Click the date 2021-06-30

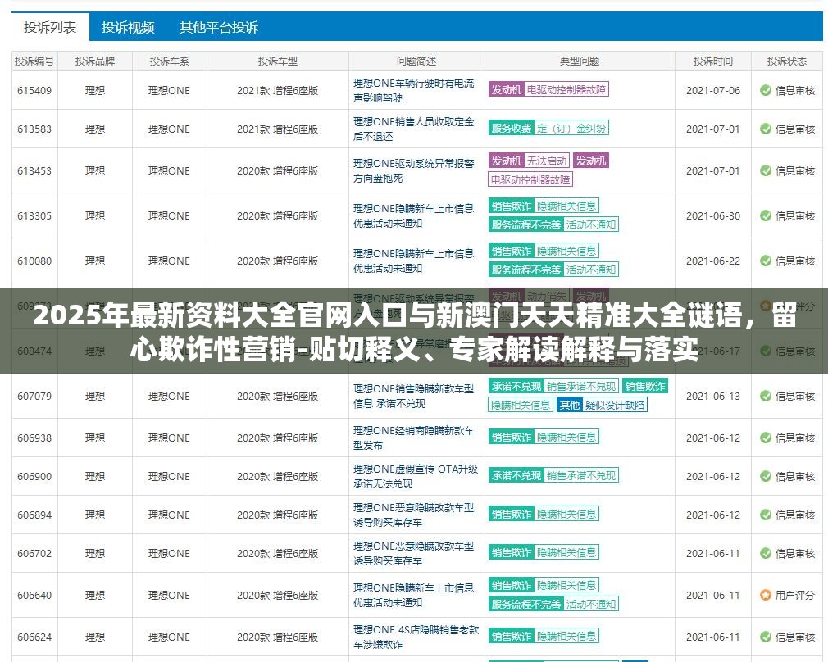point(713,216)
